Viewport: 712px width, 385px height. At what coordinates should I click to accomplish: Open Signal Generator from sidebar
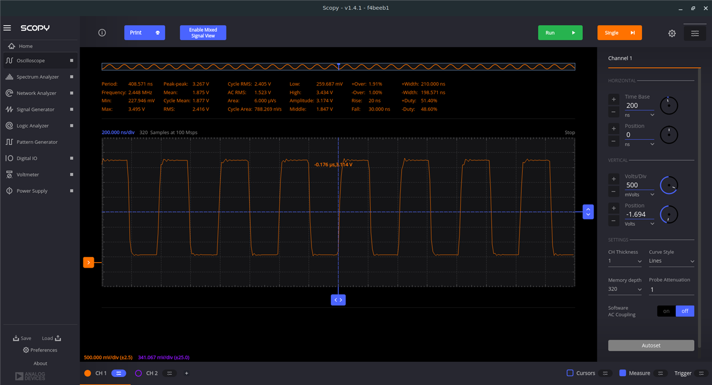click(36, 109)
